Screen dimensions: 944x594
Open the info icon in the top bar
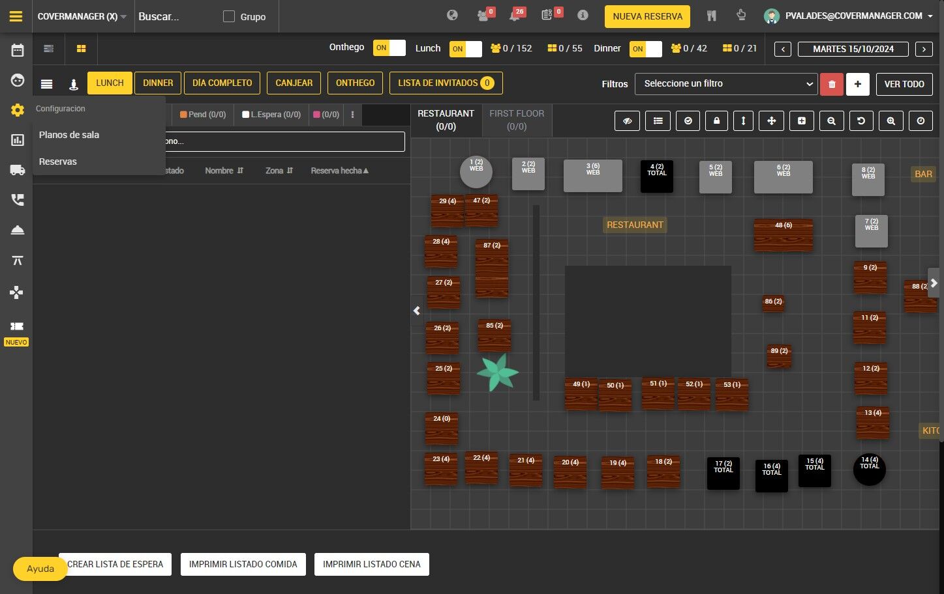pos(583,16)
